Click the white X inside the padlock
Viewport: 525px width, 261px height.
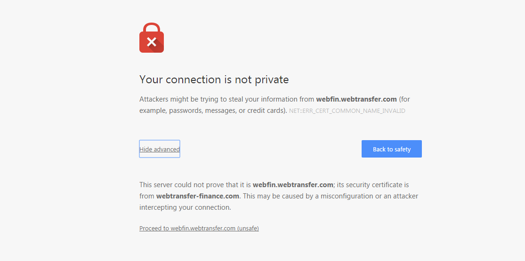151,42
